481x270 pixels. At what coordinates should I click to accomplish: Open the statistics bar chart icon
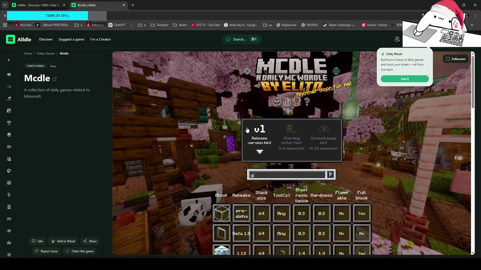287,102
